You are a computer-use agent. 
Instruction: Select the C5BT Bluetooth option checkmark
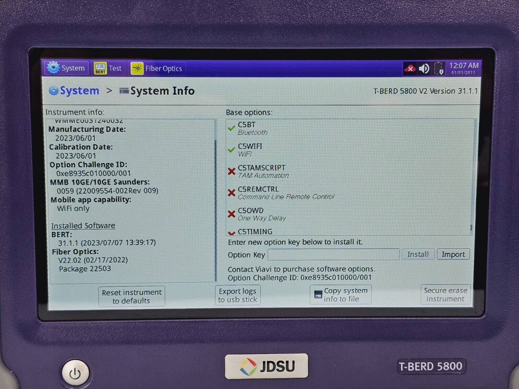[x=231, y=128]
